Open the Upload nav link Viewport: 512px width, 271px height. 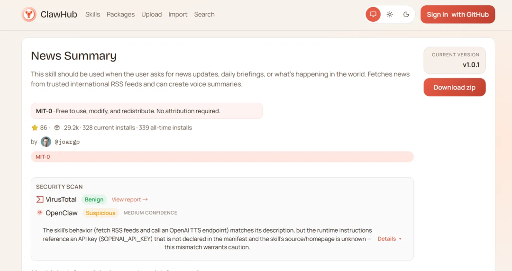[x=152, y=14]
